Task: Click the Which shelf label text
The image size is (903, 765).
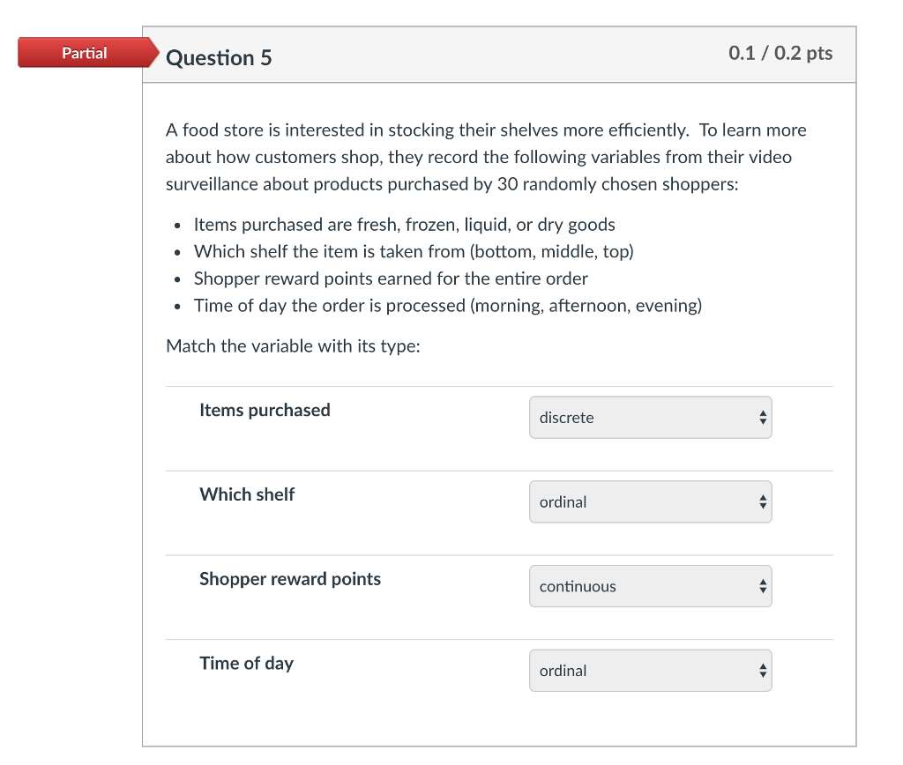Action: coord(247,494)
